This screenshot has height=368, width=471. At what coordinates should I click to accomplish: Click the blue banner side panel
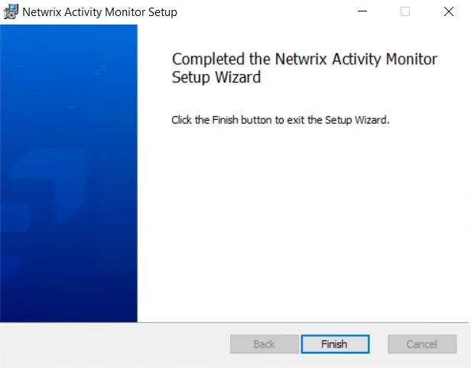[69, 173]
